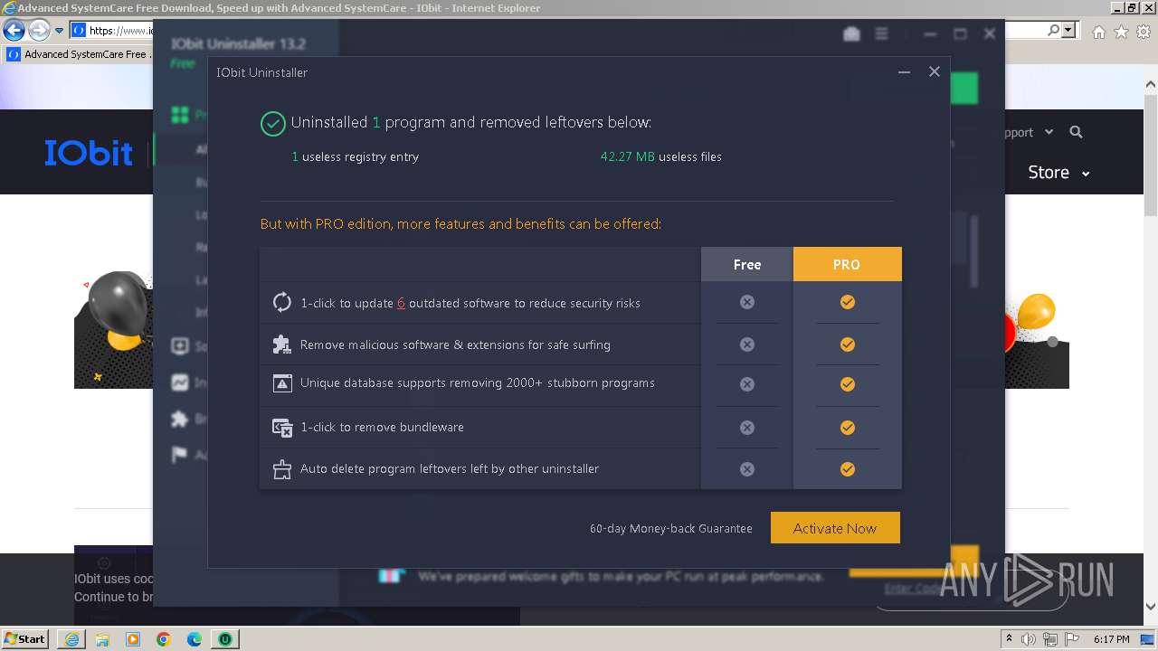Click the malicious software puzzle piece icon

click(x=282, y=344)
